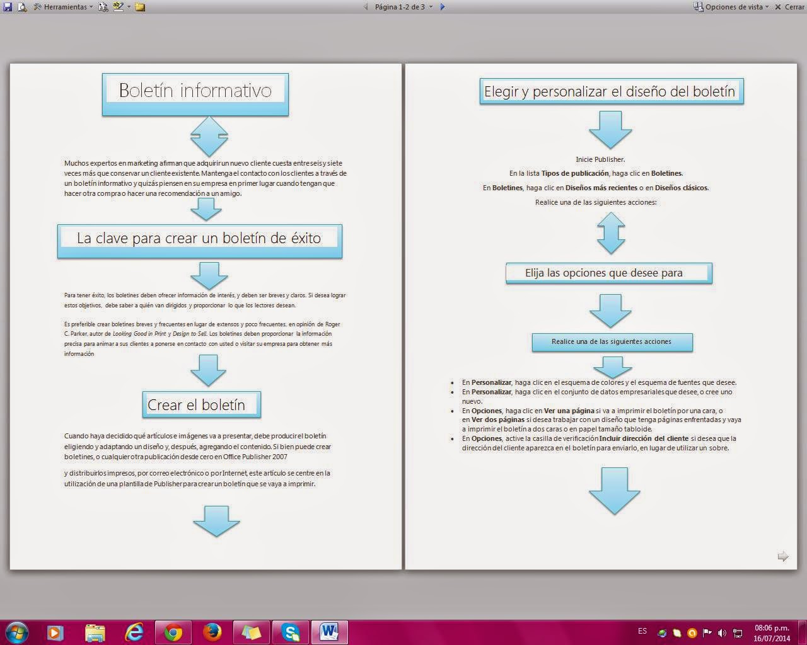The width and height of the screenshot is (807, 645).
Task: Click the 'Realice una de las siguientes acciones' blue box
Action: (612, 342)
